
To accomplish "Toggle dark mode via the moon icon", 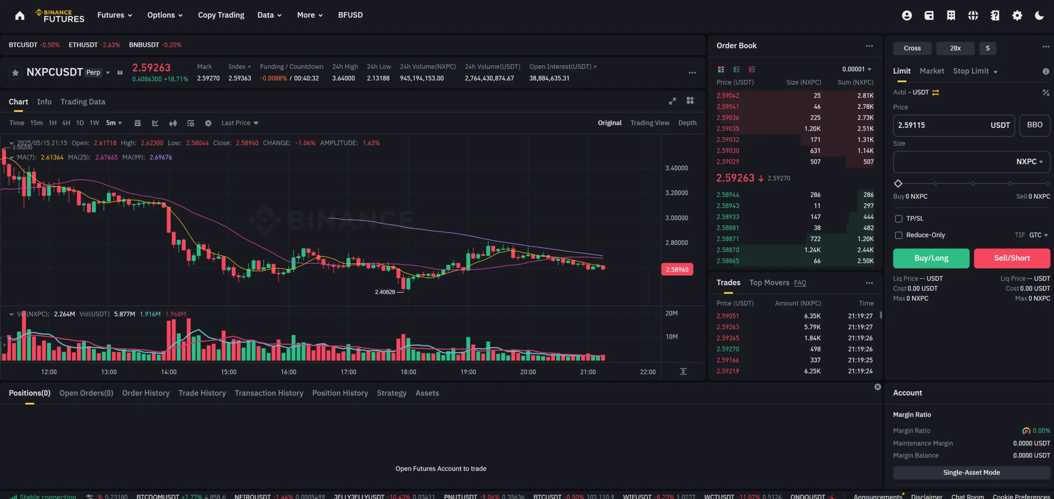I will (1039, 15).
